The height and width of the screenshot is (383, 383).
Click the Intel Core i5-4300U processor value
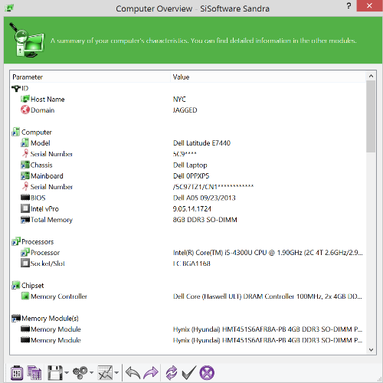point(267,253)
